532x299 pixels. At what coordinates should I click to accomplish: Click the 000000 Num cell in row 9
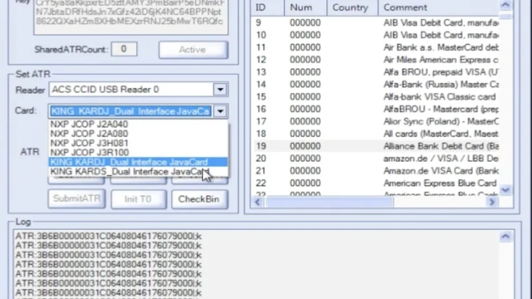coord(305,23)
